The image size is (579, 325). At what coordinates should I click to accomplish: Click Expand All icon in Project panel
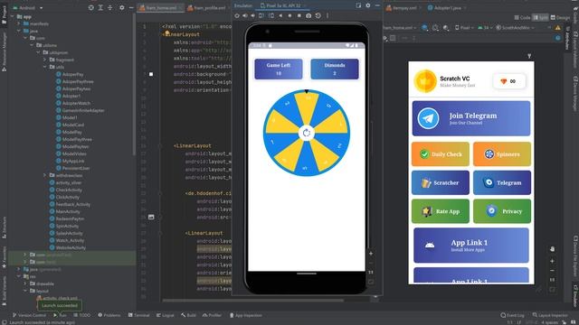(x=100, y=7)
